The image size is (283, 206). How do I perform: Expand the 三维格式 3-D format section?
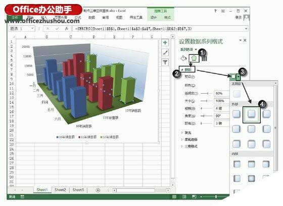(189, 146)
